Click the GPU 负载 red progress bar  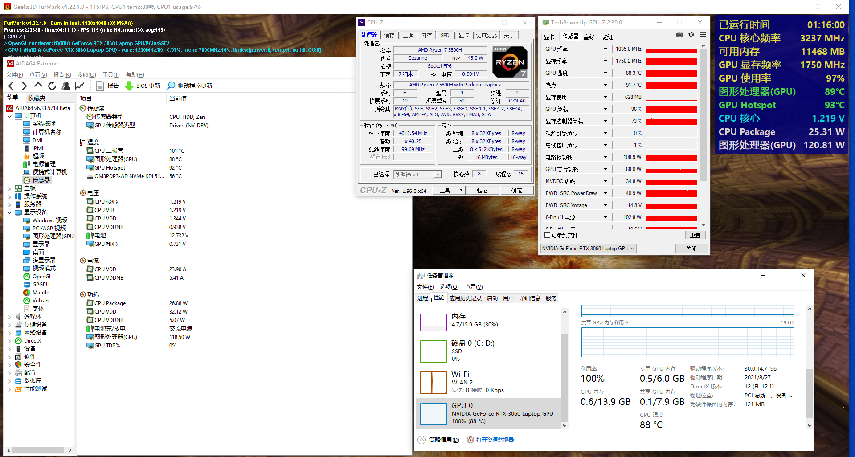[671, 109]
